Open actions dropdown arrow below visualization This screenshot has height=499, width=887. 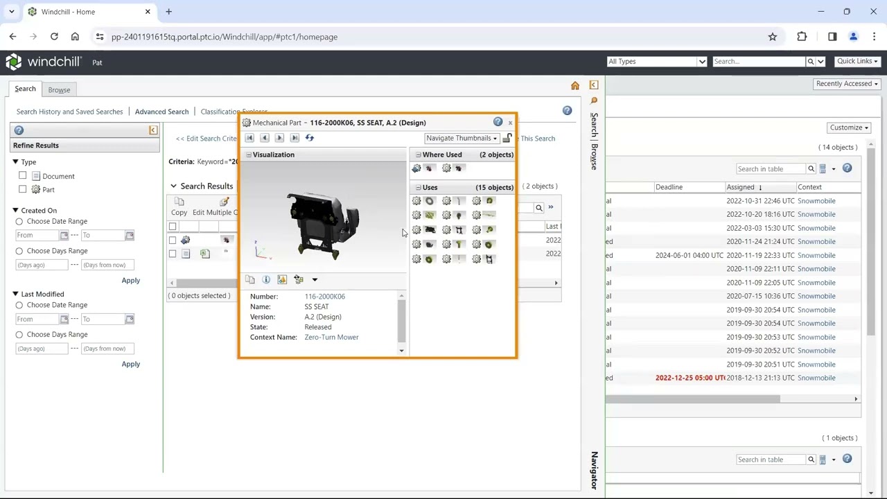click(315, 280)
